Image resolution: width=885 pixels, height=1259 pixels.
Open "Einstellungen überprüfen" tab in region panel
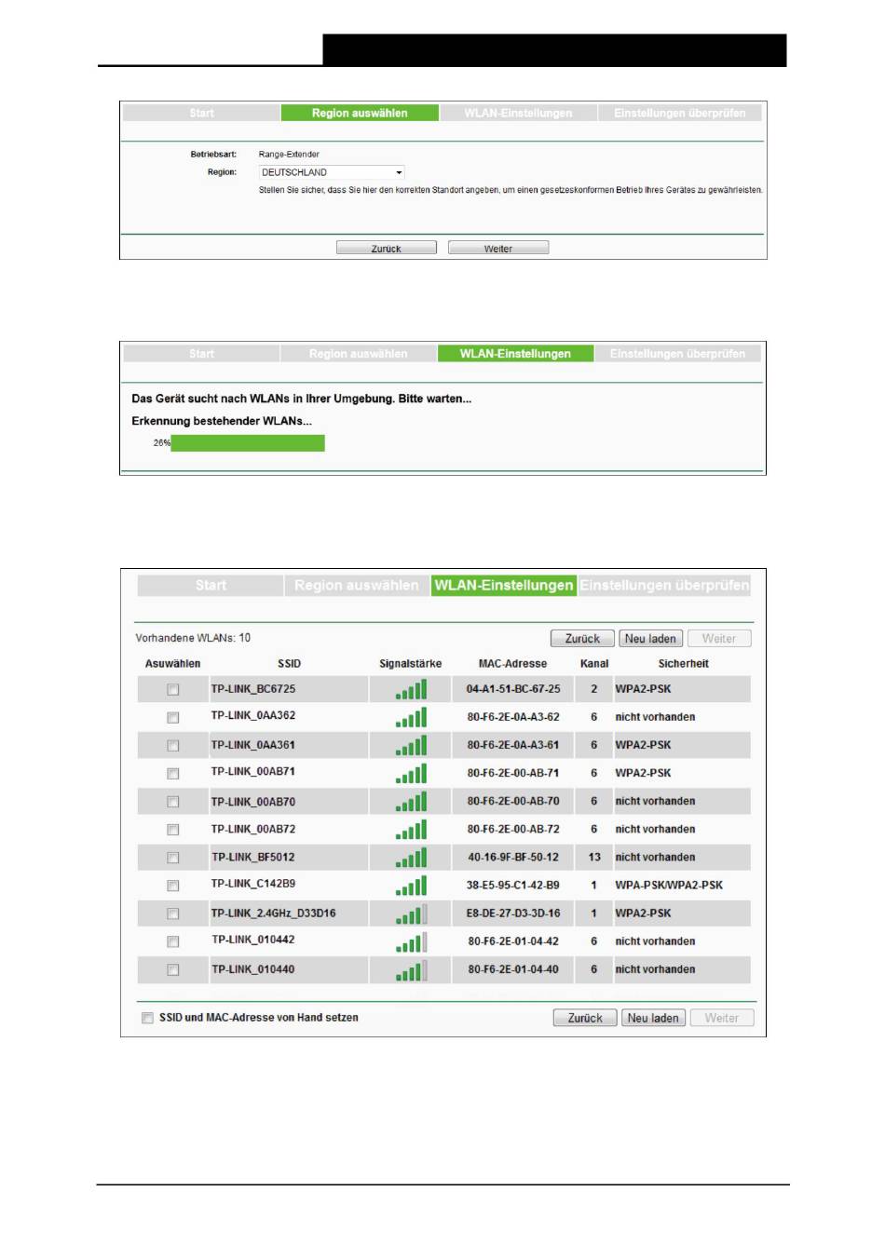[x=679, y=113]
